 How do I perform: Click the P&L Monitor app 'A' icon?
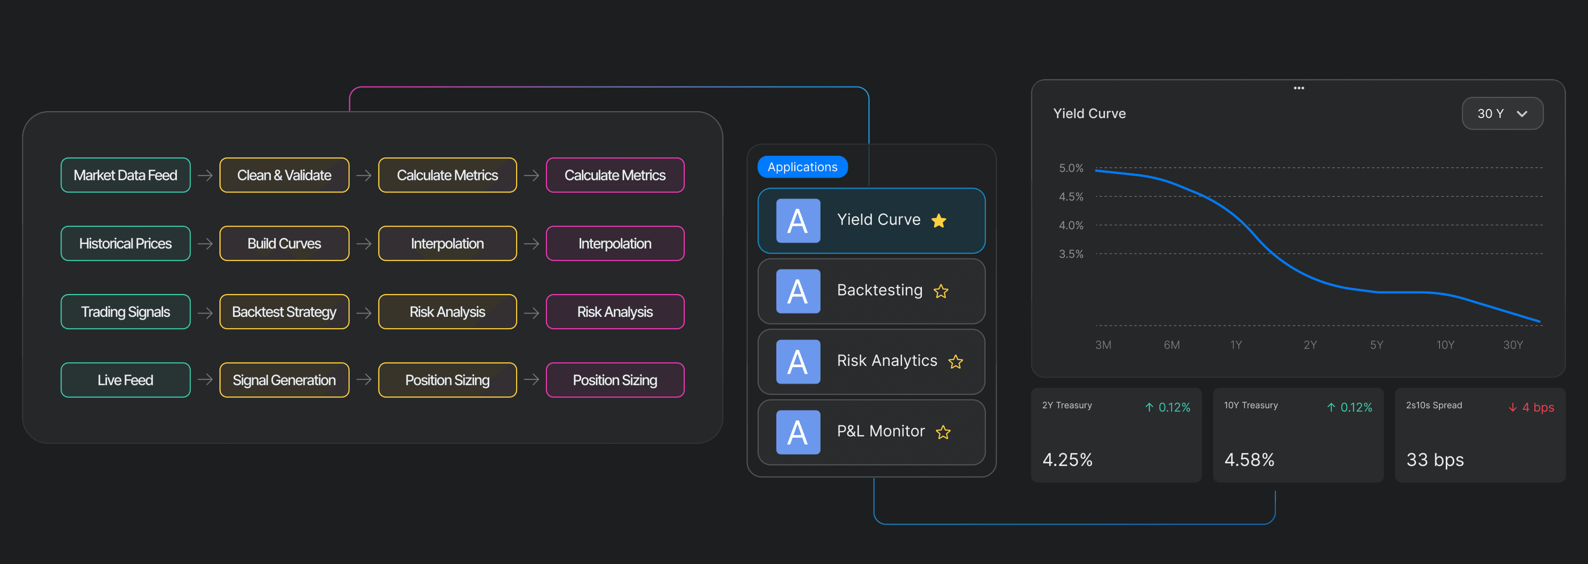tap(798, 432)
